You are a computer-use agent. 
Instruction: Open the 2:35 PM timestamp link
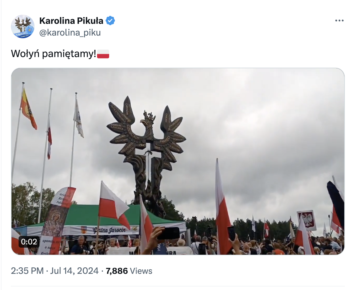tap(27, 271)
